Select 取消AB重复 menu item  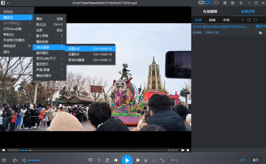(90, 60)
